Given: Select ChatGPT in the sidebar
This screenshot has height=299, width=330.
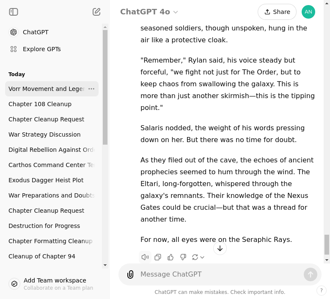Looking at the screenshot, I should (36, 32).
